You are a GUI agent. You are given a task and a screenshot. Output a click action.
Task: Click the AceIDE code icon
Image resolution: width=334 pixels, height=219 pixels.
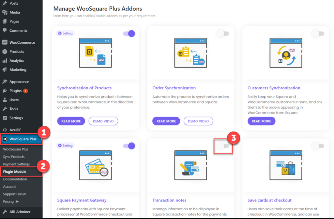(x=5, y=130)
